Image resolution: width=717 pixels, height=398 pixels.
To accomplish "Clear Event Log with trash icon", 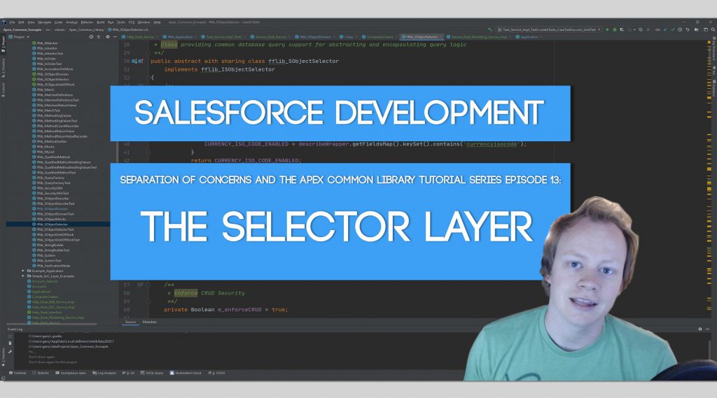I will [x=10, y=343].
